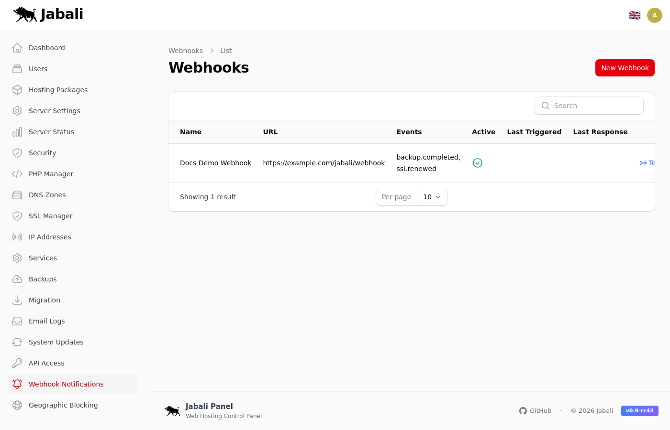Click the Test action for Docs Demo Webhook
Image resolution: width=670 pixels, height=430 pixels.
click(648, 163)
